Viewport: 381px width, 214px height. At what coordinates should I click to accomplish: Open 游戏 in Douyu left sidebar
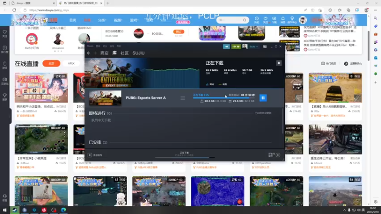coord(5,65)
